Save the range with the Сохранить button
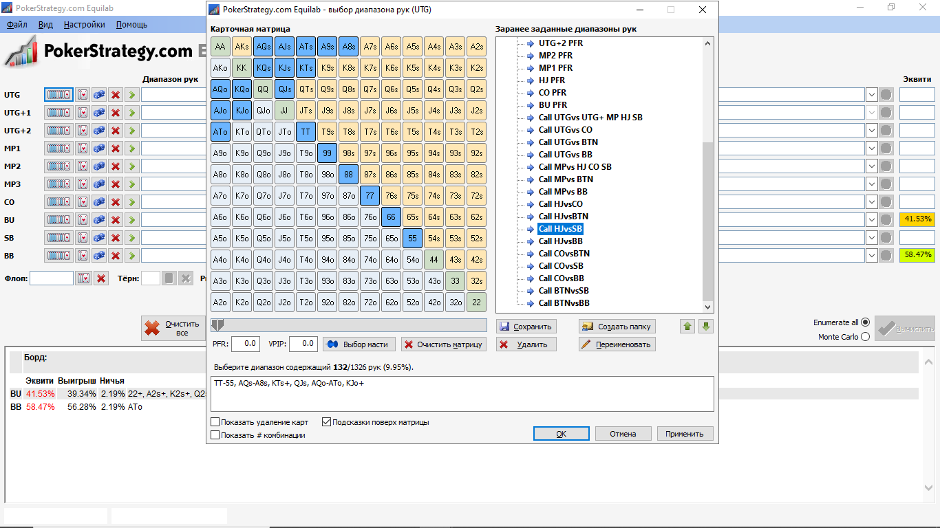This screenshot has width=940, height=528. [x=526, y=327]
